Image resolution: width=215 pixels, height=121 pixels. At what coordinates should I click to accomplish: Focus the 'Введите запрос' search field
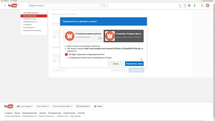[64, 5]
